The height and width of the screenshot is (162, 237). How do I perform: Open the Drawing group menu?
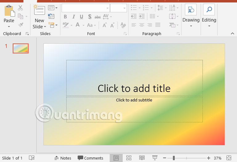click(x=191, y=16)
